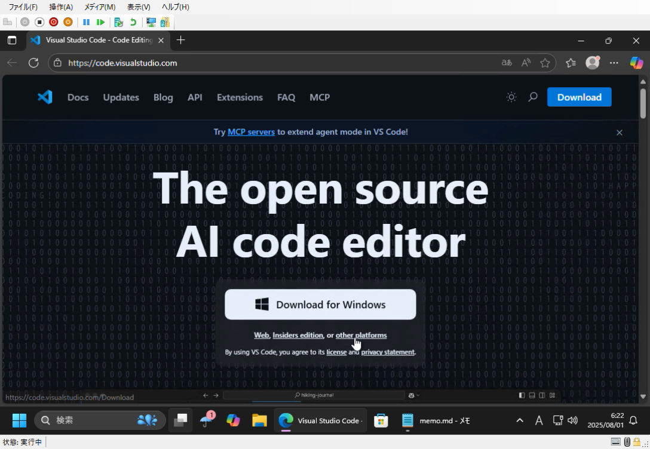Pause the virtual machine via blue pause icon
Screen dimensions: 650x449
pos(86,22)
